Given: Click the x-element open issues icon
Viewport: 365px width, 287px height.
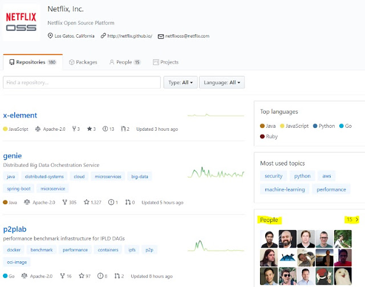Looking at the screenshot, I should click(105, 128).
